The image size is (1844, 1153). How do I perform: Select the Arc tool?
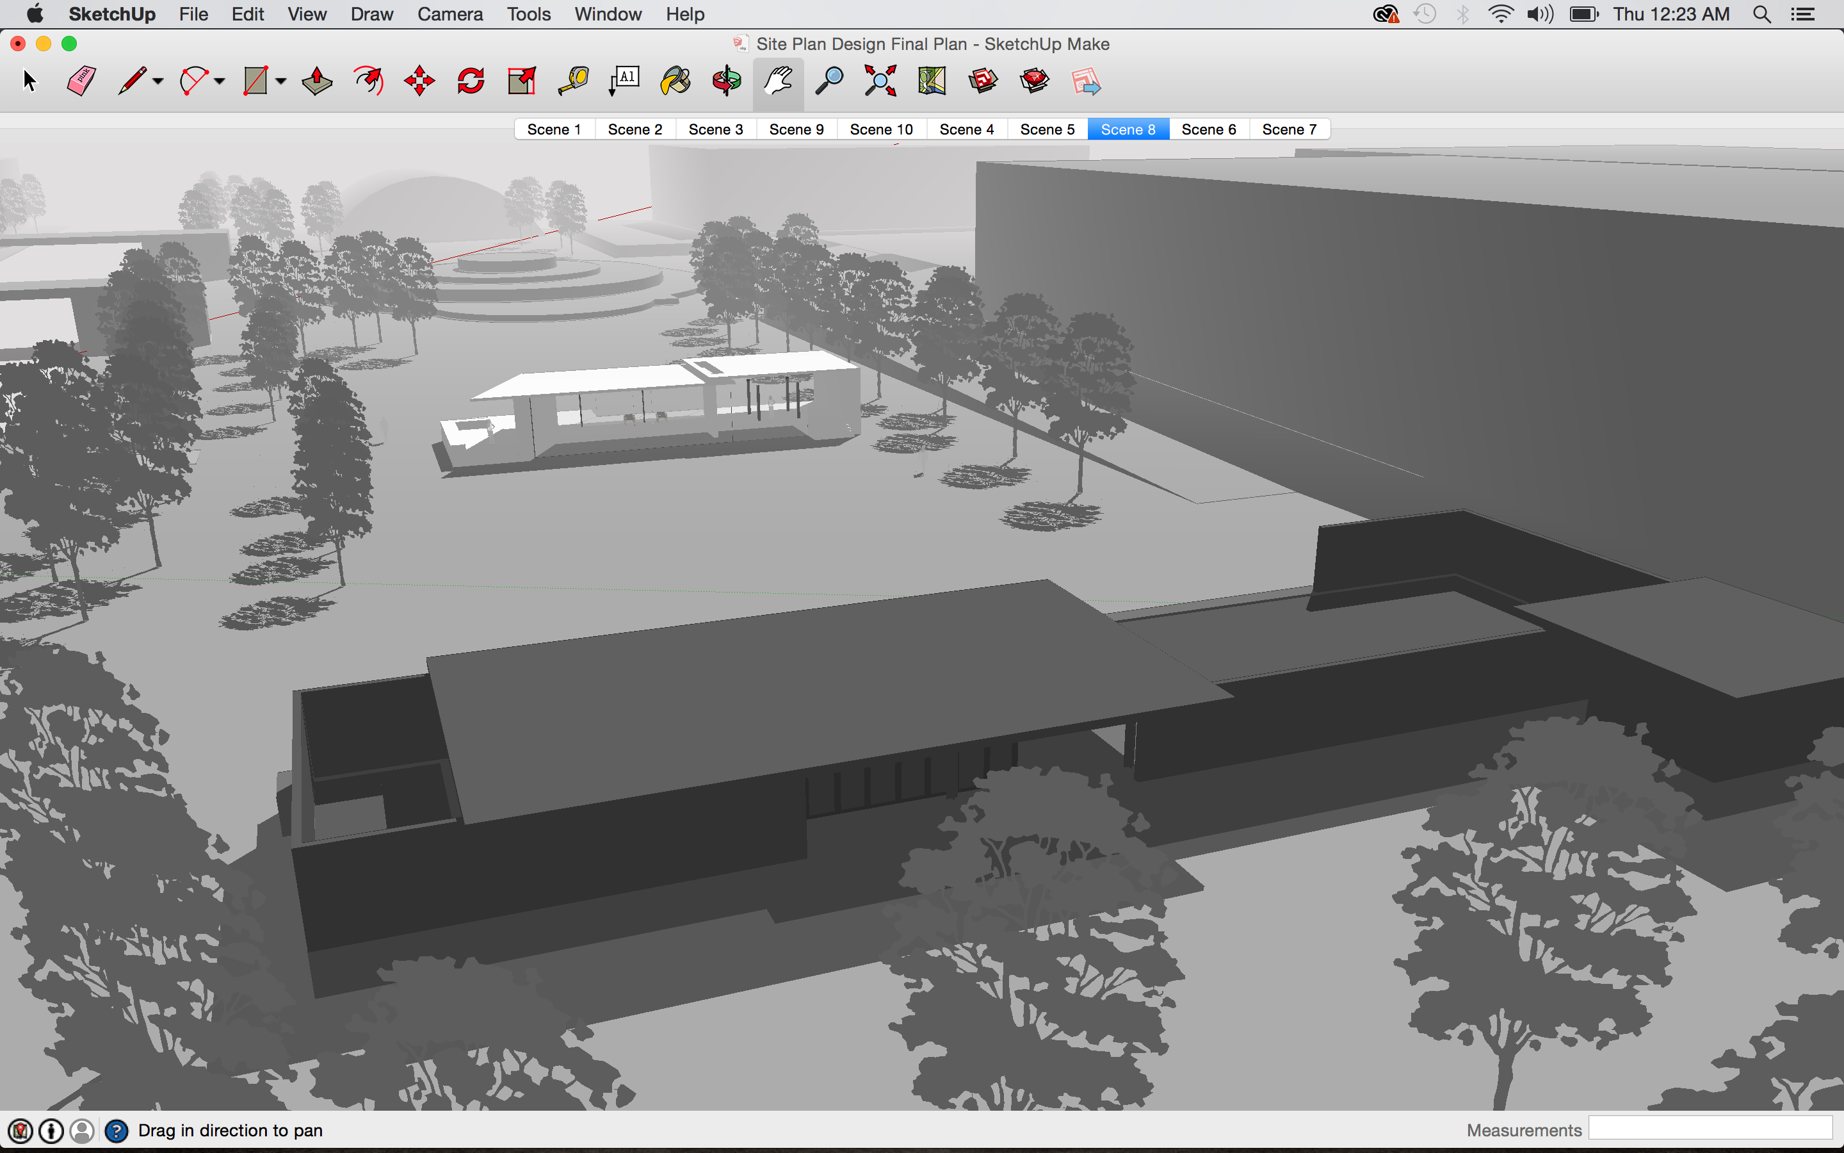tap(193, 81)
